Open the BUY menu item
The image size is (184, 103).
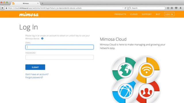click(158, 14)
